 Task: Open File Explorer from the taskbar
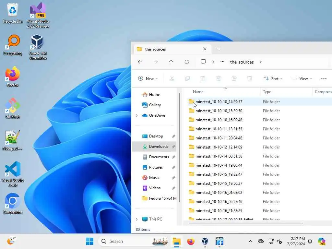pyautogui.click(x=176, y=241)
